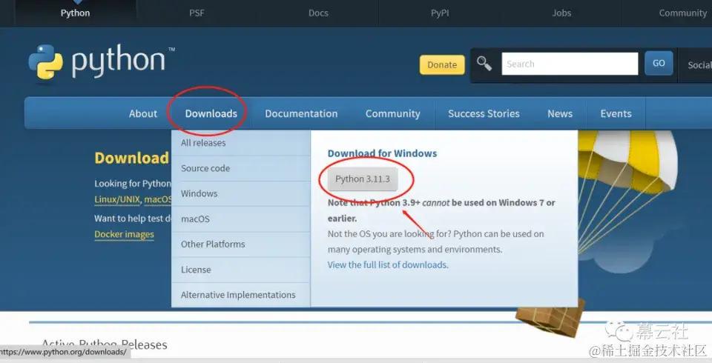Screen dimensions: 712x363
Task: Open the Downloads navigation menu
Action: click(211, 113)
